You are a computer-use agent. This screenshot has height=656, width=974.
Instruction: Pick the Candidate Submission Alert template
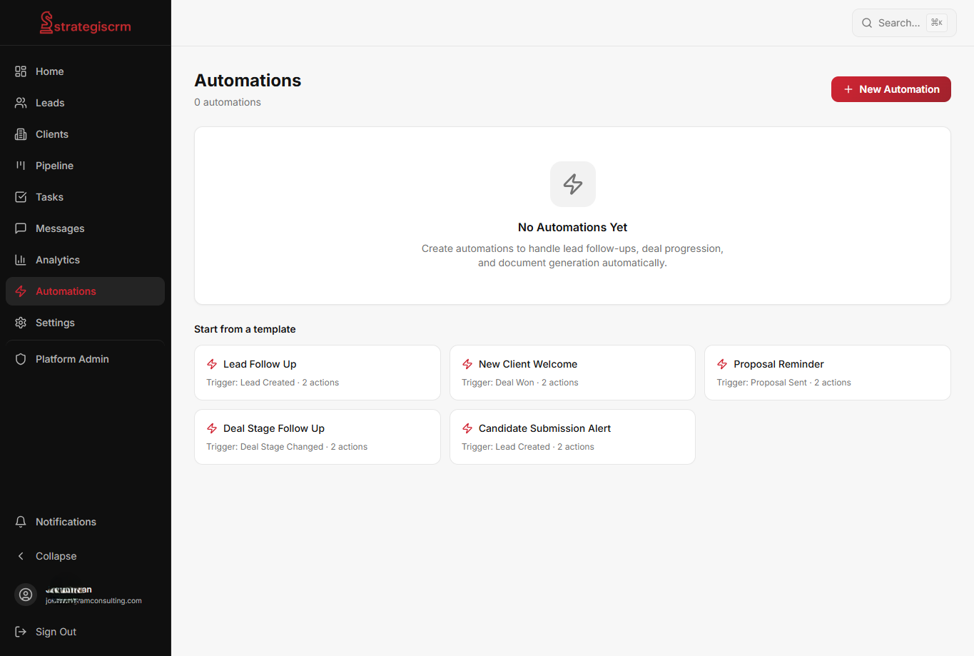pyautogui.click(x=572, y=437)
